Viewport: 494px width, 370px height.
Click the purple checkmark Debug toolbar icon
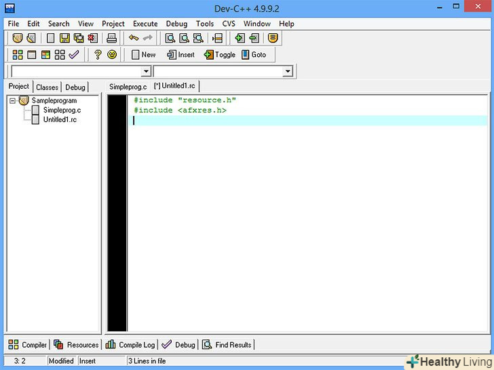pyautogui.click(x=75, y=55)
